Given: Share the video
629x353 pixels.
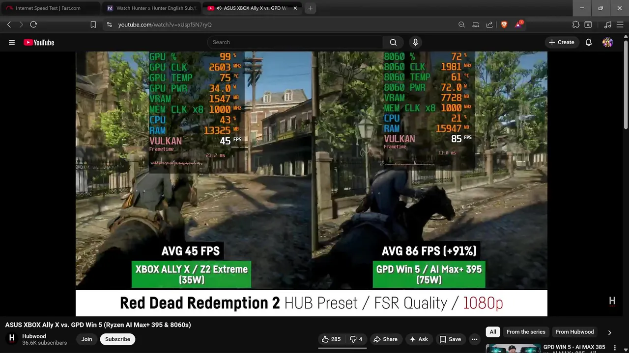Looking at the screenshot, I should pyautogui.click(x=385, y=339).
